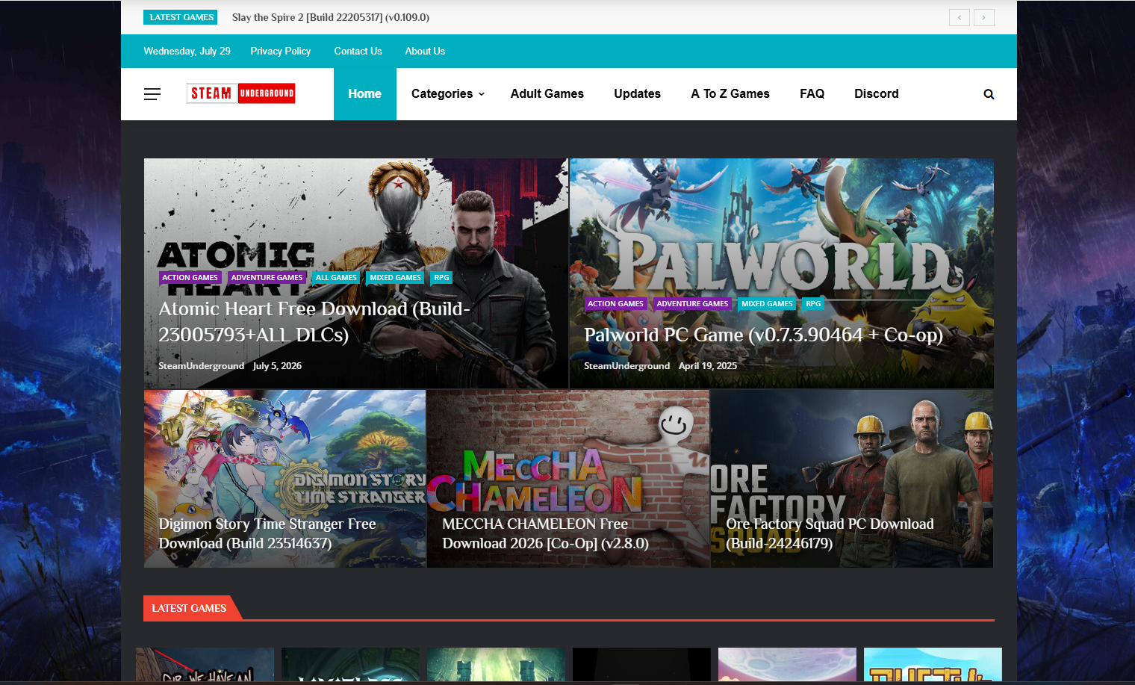Open Palworld PC Game article title

coord(763,335)
